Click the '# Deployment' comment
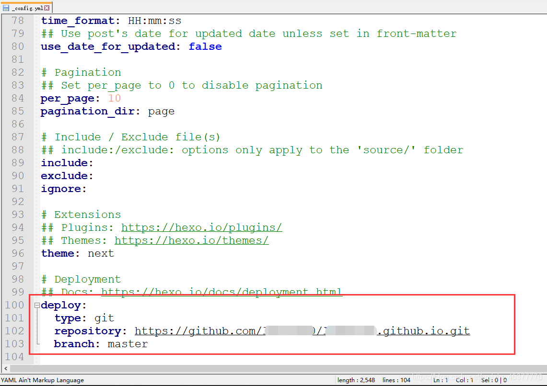Viewport: 547px width, 386px height. tap(81, 279)
